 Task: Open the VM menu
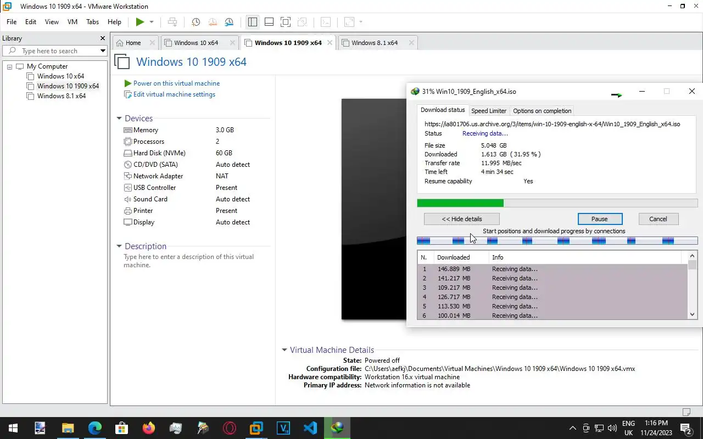pos(72,22)
